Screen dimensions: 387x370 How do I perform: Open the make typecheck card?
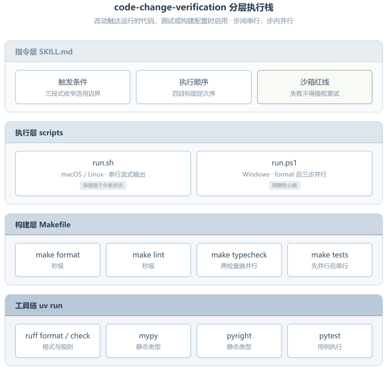click(239, 260)
